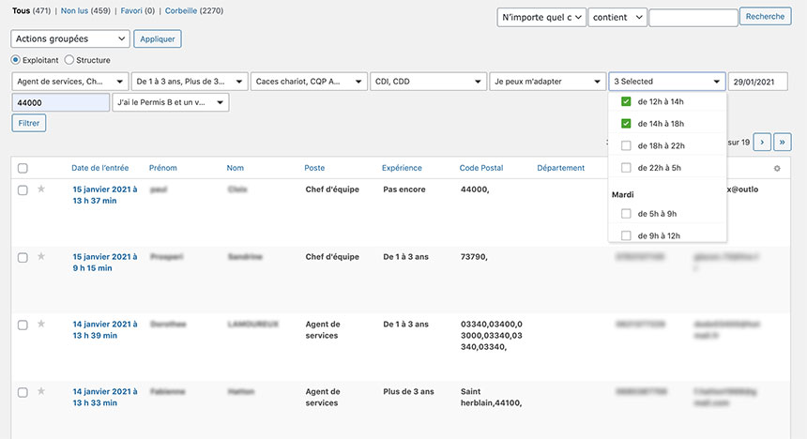Show the Non lus entries view
This screenshot has width=807, height=439.
[x=74, y=11]
